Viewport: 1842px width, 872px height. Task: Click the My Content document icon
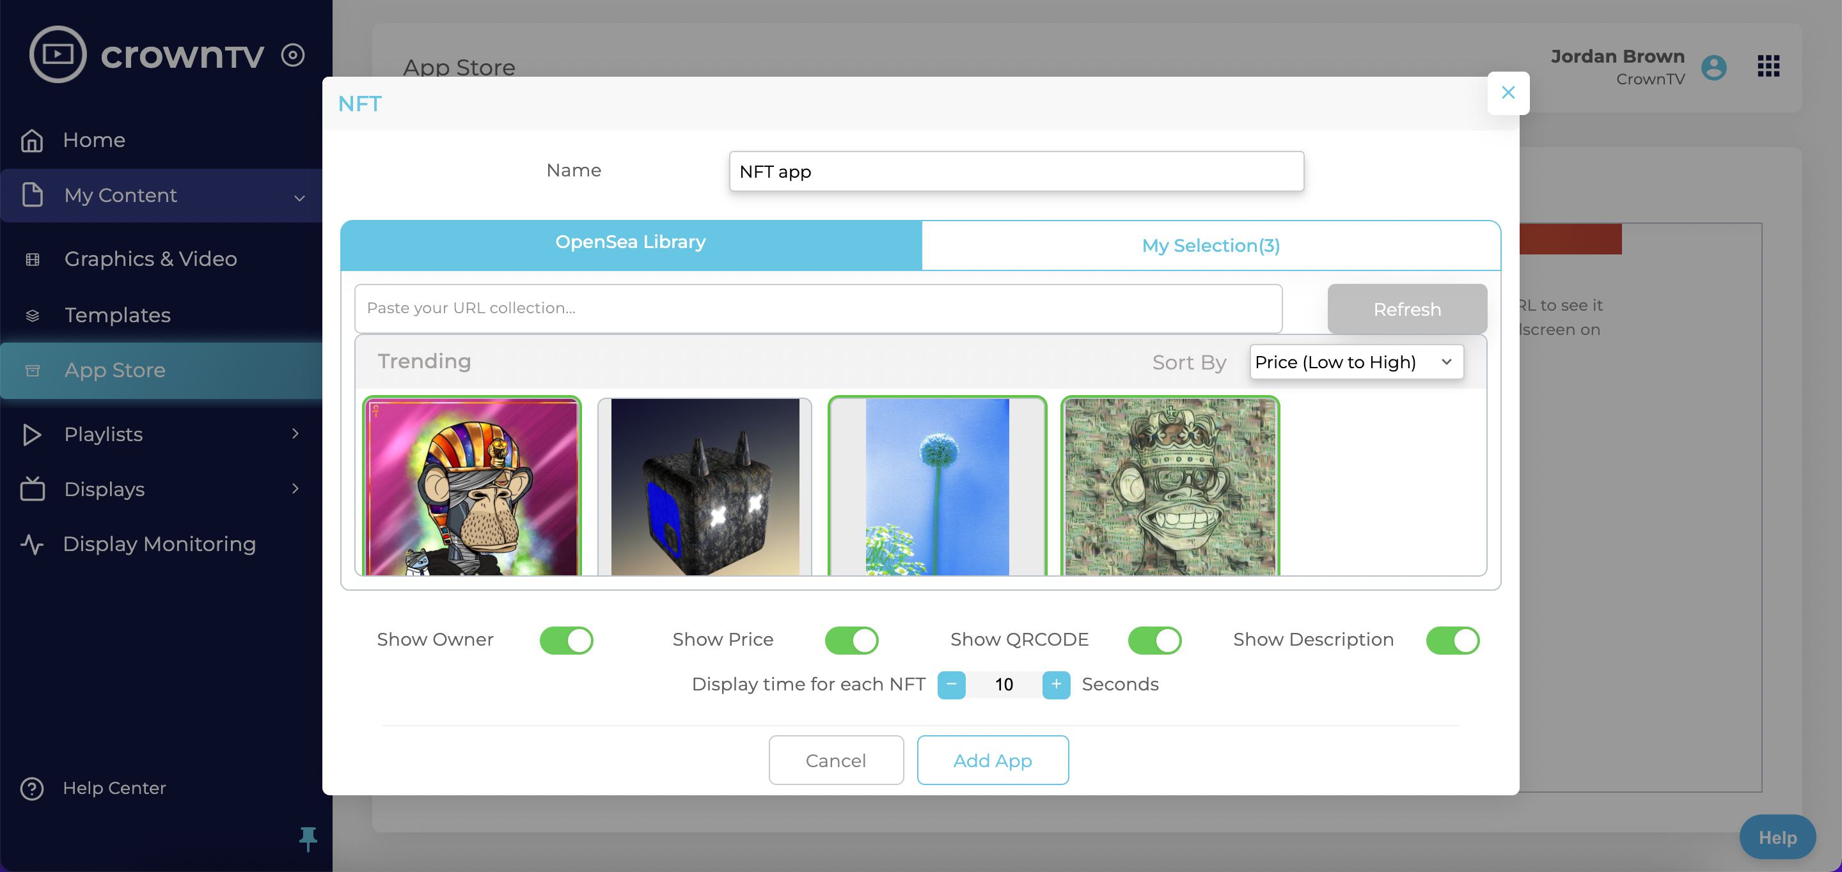pyautogui.click(x=32, y=195)
